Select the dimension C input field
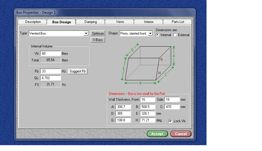Image resolution: width=262 pixels, height=151 pixels. (x=172, y=107)
